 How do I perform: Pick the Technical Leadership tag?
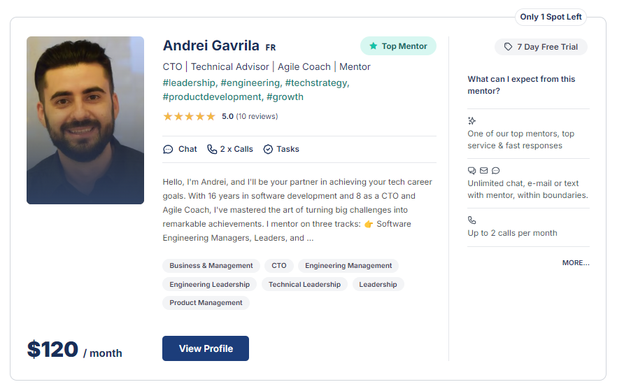(x=304, y=284)
